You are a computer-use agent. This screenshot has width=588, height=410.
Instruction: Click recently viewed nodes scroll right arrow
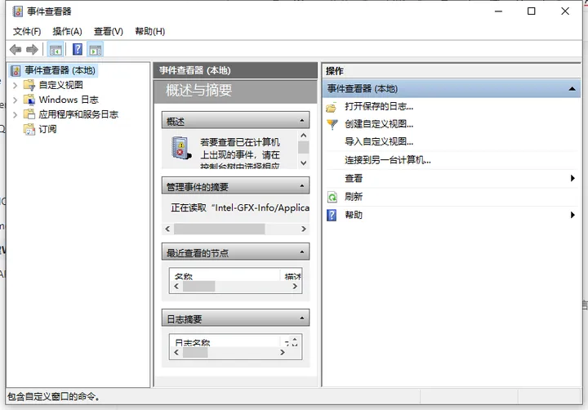[x=295, y=286]
